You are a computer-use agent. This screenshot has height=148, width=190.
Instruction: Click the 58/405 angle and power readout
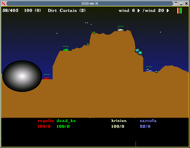(x=11, y=11)
